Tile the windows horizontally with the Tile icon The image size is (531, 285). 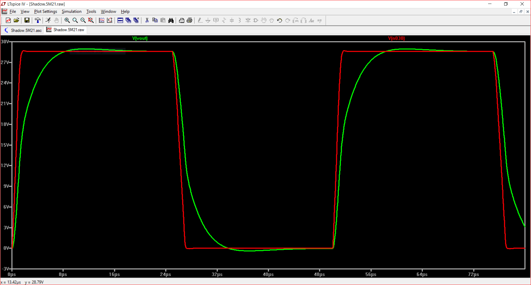120,20
